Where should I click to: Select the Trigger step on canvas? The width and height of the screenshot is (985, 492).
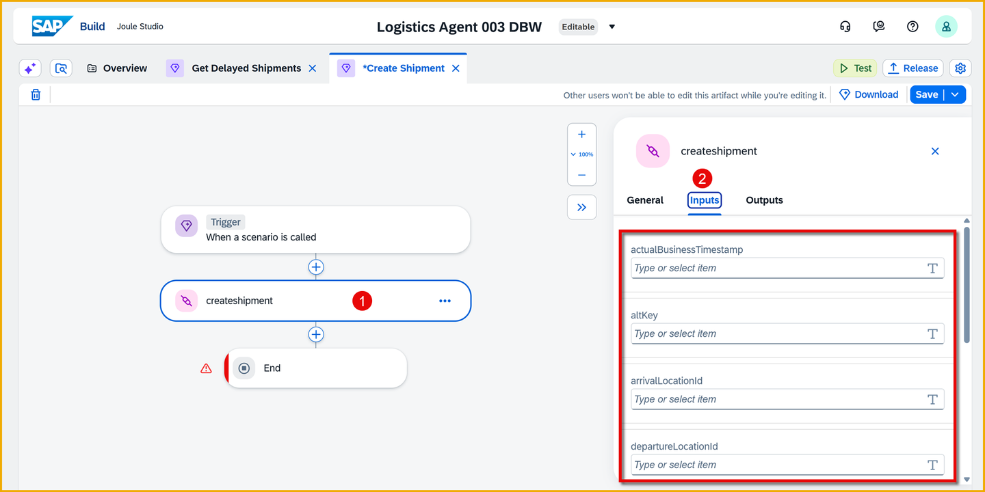(x=316, y=230)
